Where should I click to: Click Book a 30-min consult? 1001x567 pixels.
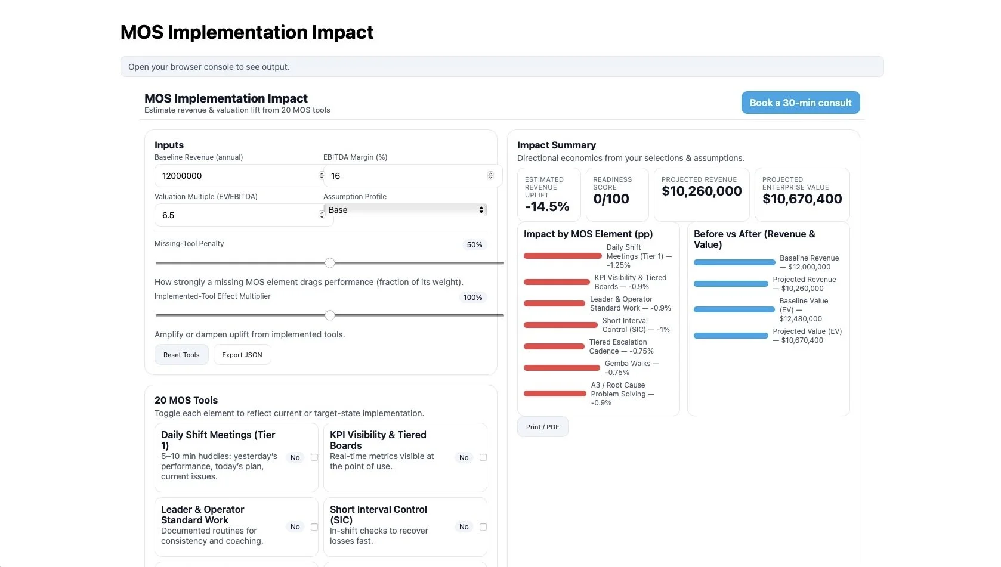pos(800,102)
